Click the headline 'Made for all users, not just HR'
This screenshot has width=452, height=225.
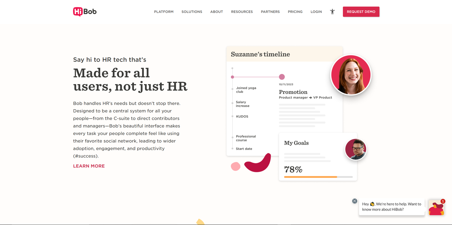click(130, 80)
